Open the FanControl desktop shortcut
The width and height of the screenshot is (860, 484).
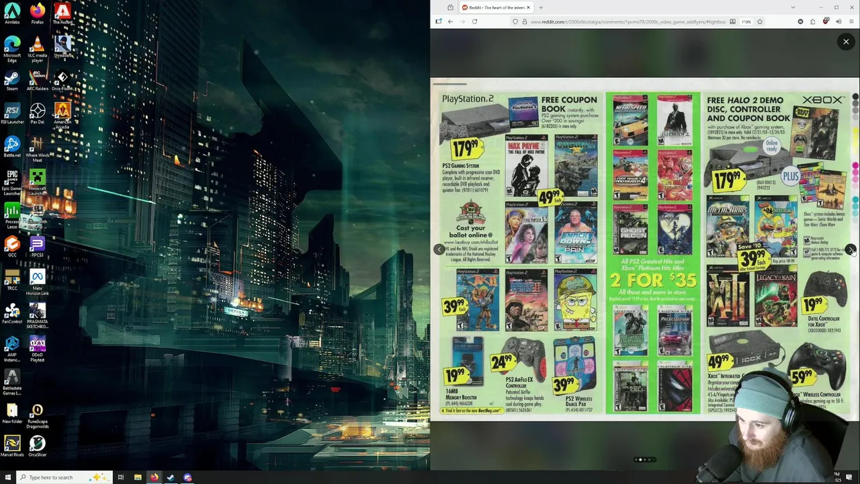[x=12, y=313]
